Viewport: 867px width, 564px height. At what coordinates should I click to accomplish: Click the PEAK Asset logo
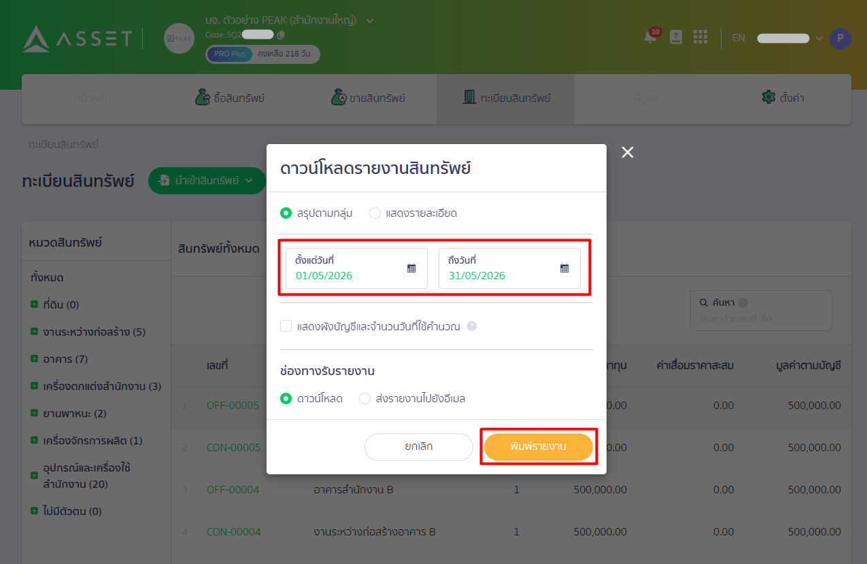(77, 39)
